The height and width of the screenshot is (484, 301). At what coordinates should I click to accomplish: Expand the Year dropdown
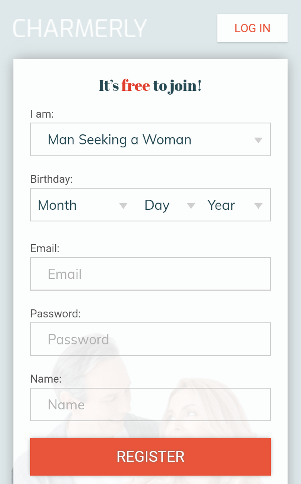[x=231, y=205]
